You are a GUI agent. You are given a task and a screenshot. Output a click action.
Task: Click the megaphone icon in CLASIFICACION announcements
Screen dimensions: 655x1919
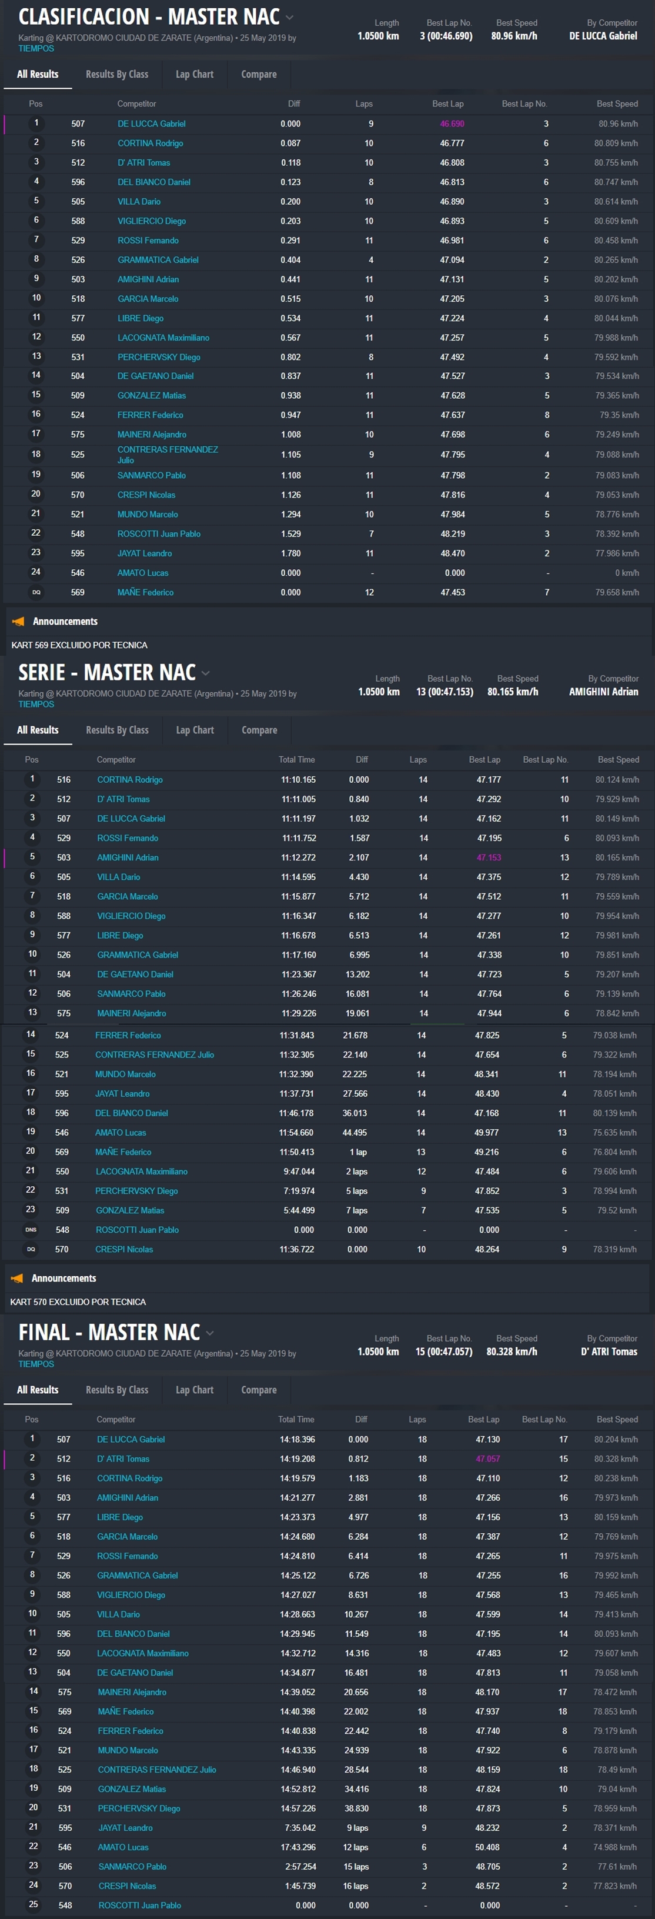pos(19,621)
